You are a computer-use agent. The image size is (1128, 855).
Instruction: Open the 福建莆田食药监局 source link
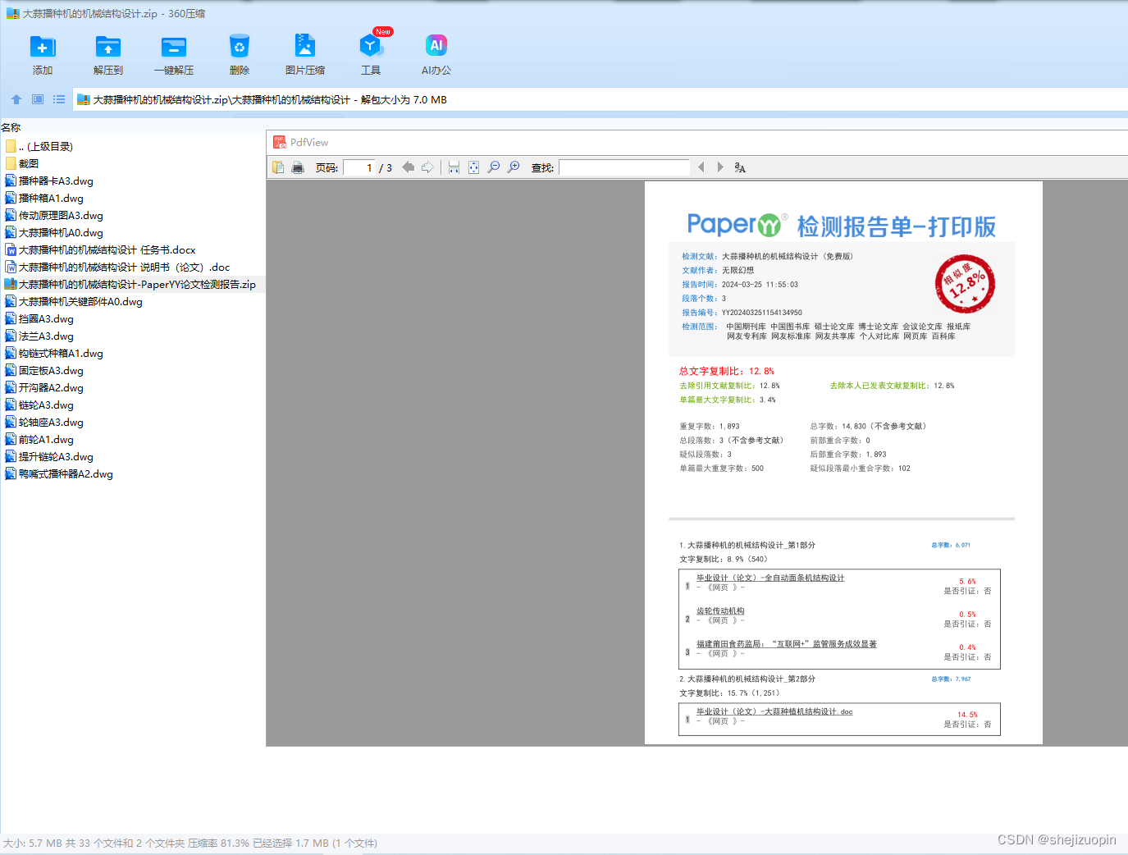(x=787, y=643)
